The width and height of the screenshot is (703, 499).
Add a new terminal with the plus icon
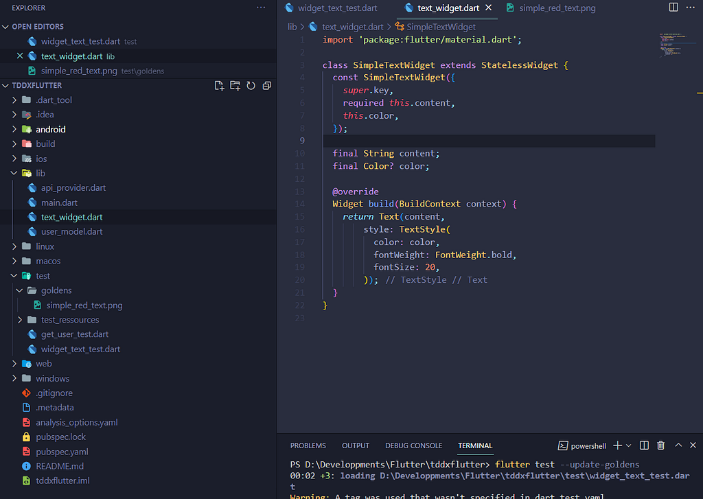click(x=618, y=445)
